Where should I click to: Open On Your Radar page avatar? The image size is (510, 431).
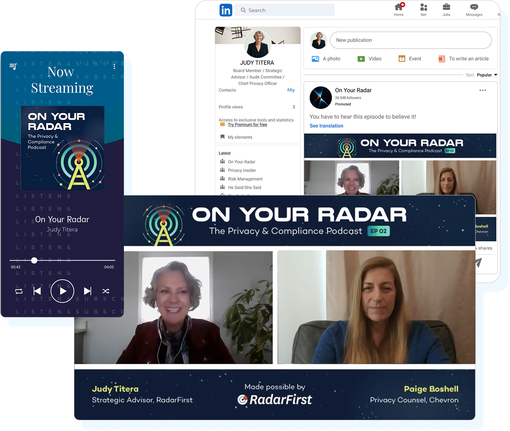[x=321, y=98]
